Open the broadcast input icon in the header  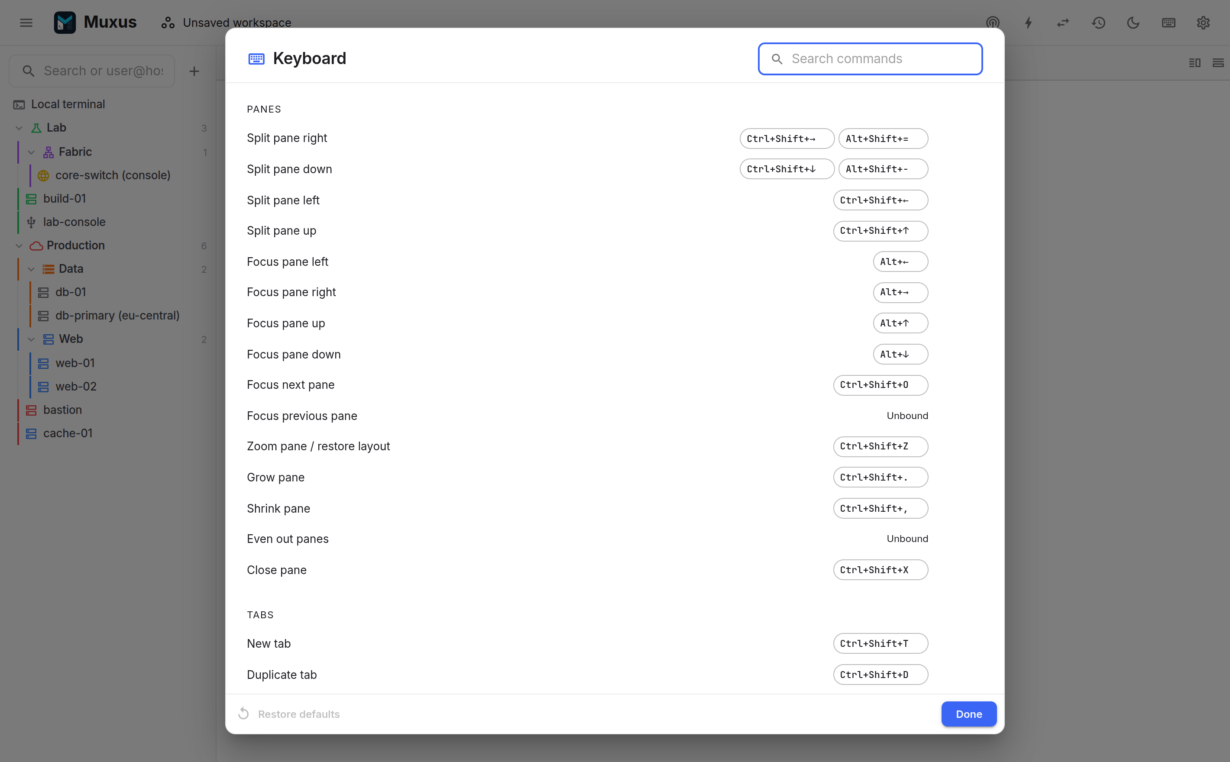point(993,23)
